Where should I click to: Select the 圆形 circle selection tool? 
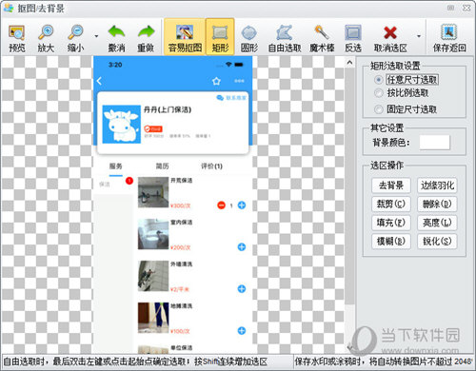pyautogui.click(x=249, y=38)
